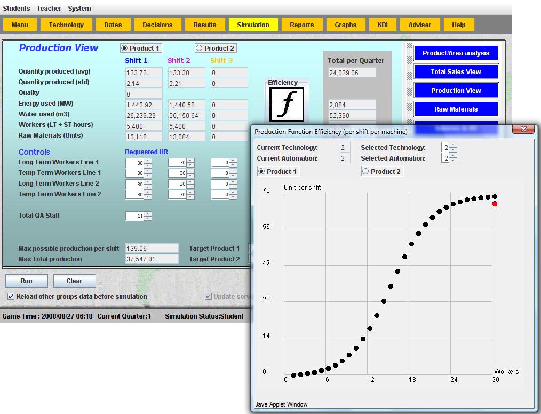
Task: Increase Total QA Staff value
Action: tap(148, 213)
